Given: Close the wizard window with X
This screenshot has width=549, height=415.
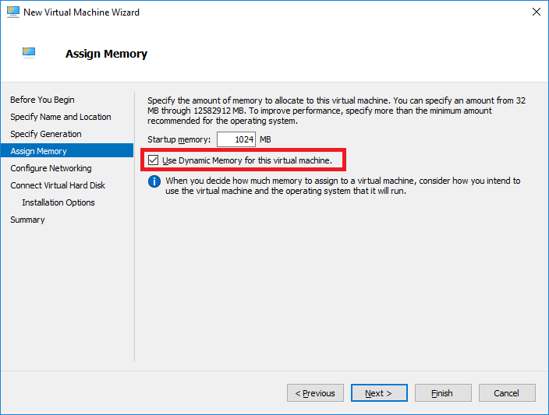Looking at the screenshot, I should (x=536, y=12).
